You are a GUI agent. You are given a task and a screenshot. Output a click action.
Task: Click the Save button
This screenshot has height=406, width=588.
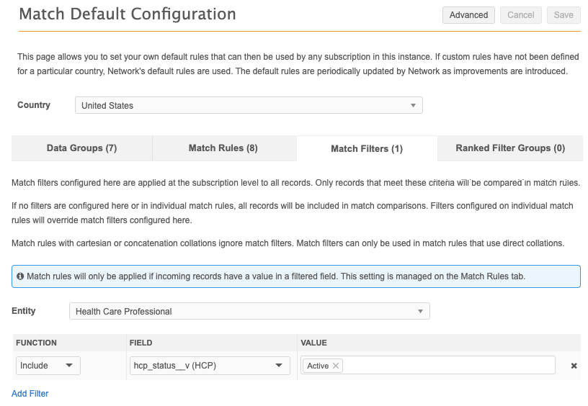point(563,15)
